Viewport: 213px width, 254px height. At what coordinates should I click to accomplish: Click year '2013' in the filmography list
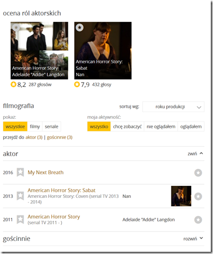[x=8, y=196]
